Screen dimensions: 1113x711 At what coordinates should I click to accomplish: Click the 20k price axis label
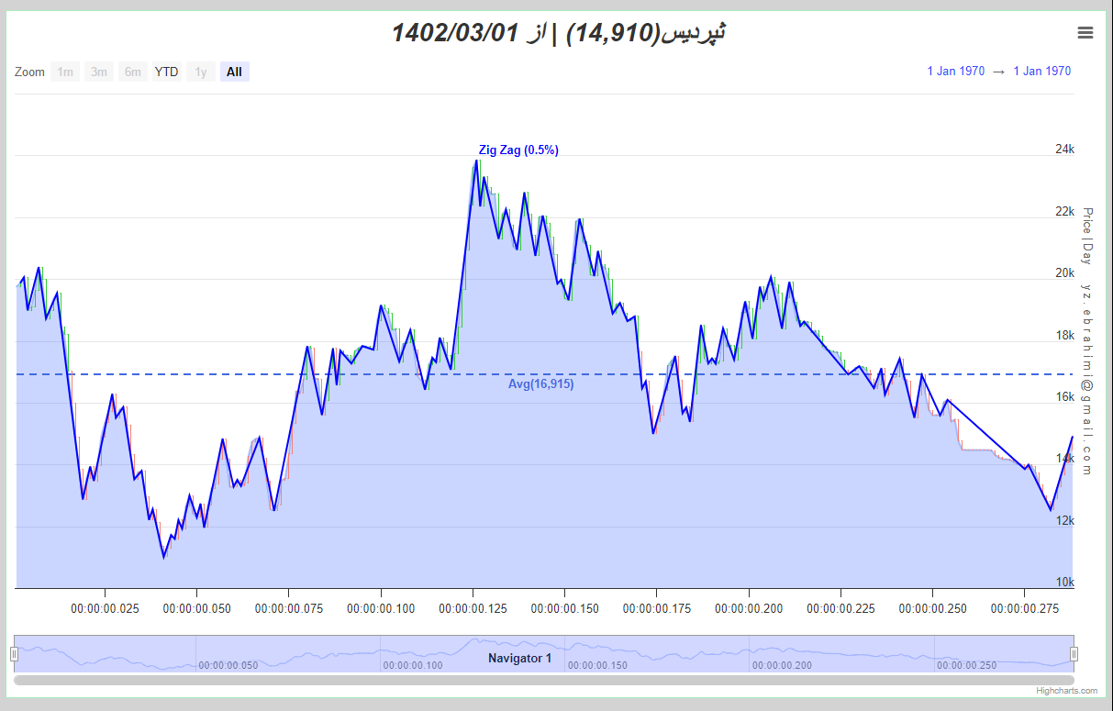(1064, 273)
